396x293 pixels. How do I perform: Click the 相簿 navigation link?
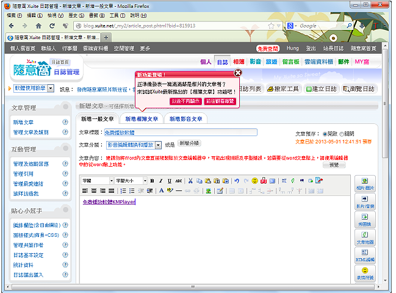coord(239,62)
